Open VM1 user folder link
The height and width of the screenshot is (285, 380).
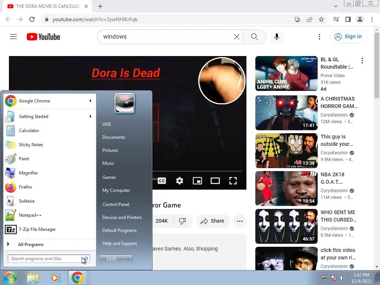pyautogui.click(x=107, y=124)
